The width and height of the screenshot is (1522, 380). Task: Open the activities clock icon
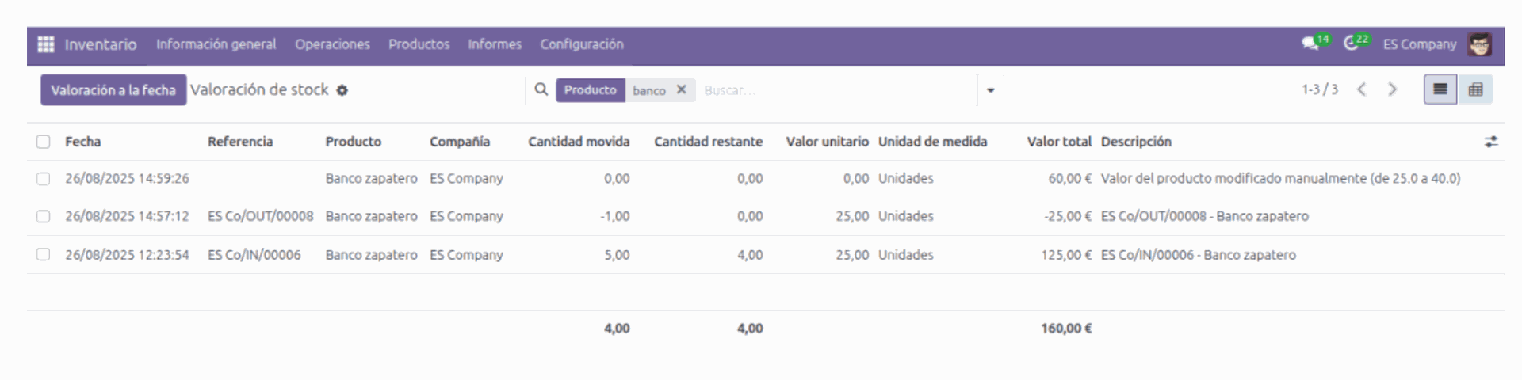1352,44
